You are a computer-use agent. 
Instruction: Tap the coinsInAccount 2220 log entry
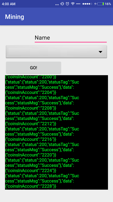pos(31,155)
